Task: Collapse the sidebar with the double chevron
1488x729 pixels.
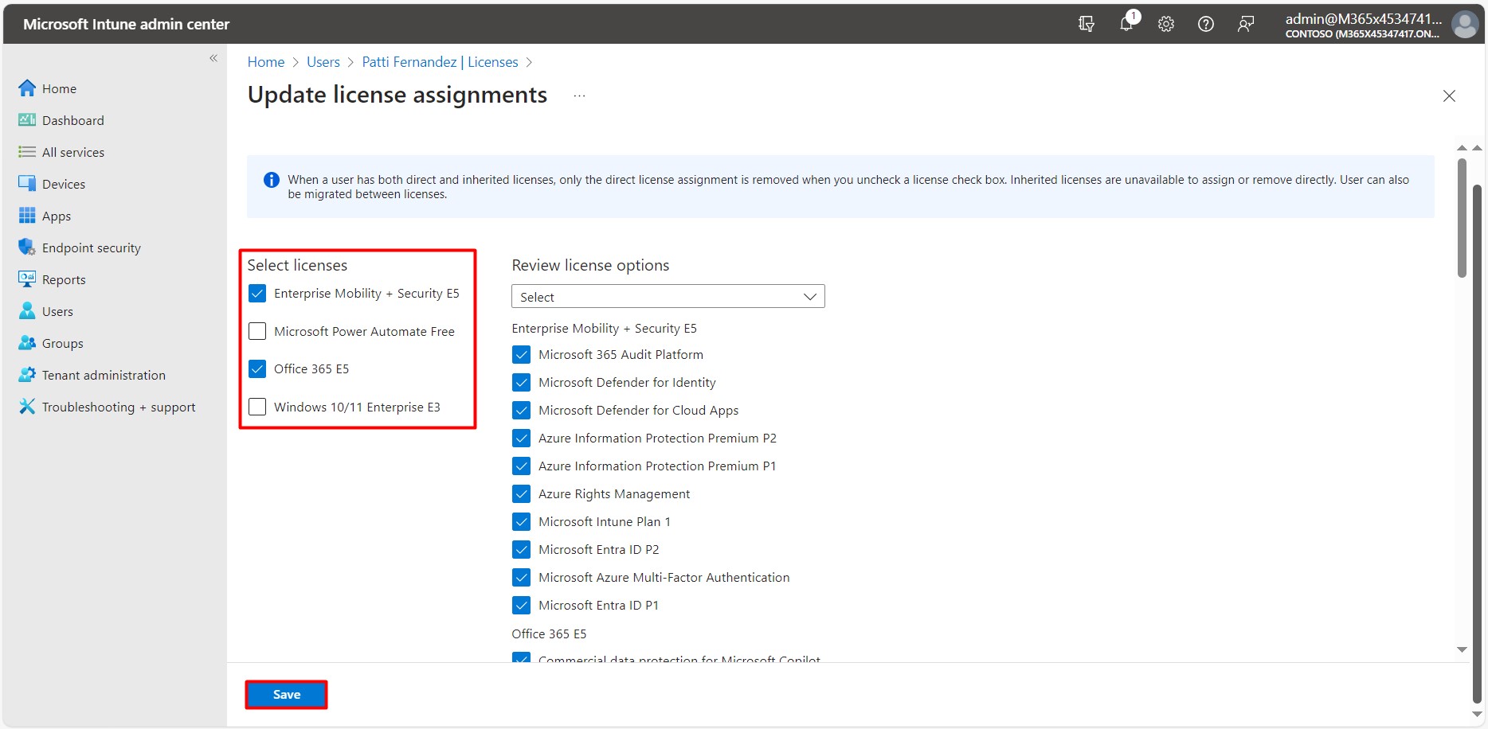Action: tap(213, 58)
